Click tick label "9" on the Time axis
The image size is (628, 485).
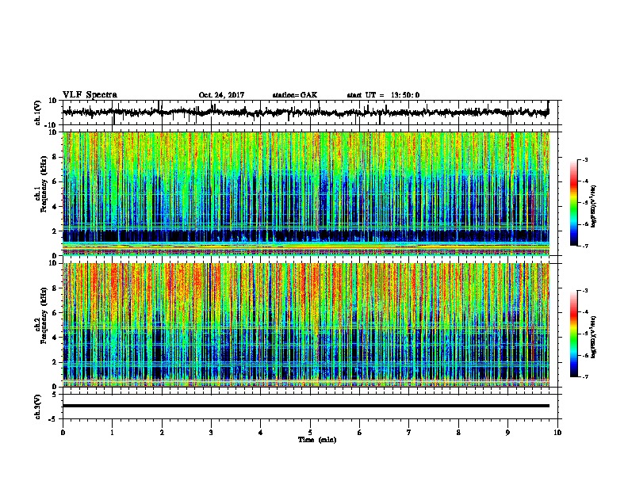[x=507, y=433]
